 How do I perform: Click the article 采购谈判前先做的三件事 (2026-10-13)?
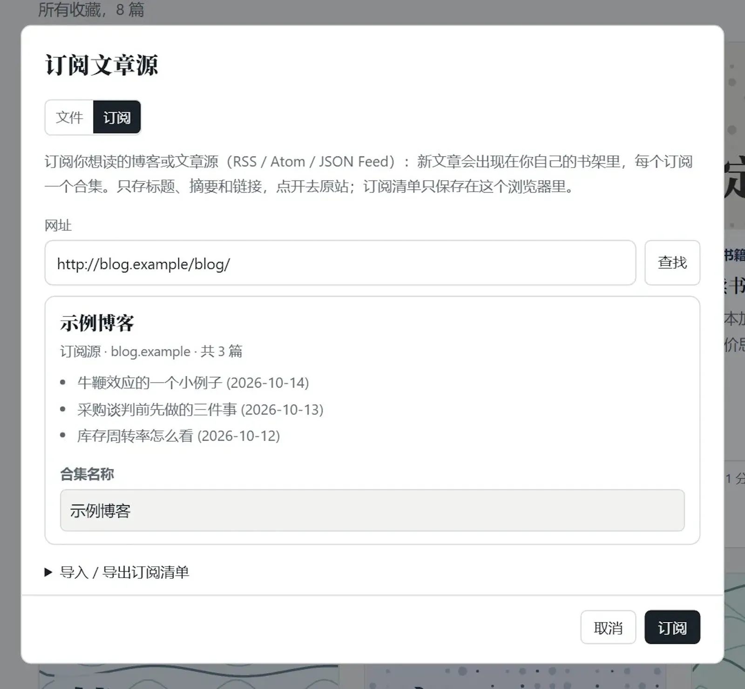pyautogui.click(x=200, y=409)
